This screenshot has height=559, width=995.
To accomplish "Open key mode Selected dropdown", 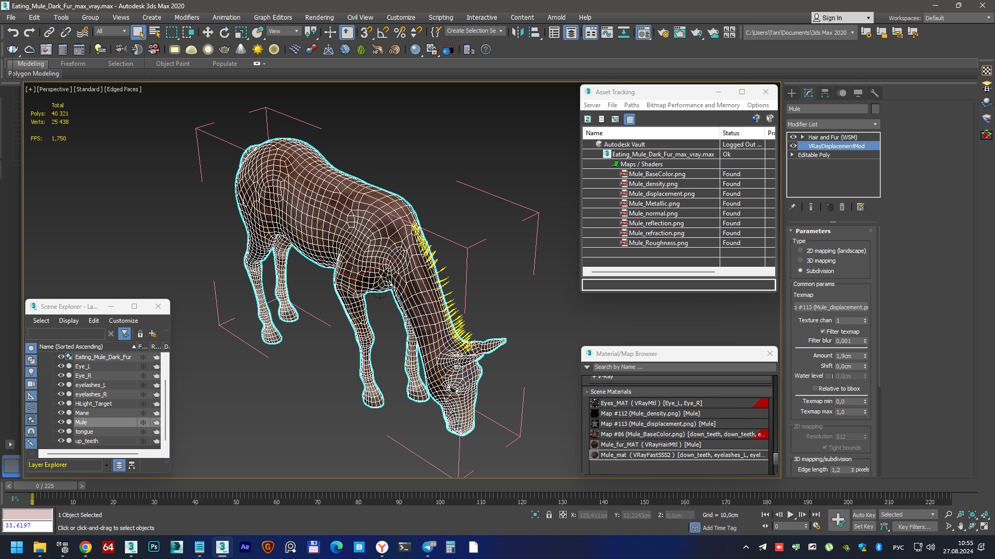I will [x=907, y=514].
